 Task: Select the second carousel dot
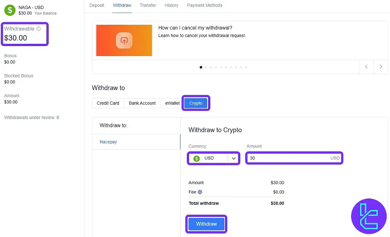pos(206,67)
